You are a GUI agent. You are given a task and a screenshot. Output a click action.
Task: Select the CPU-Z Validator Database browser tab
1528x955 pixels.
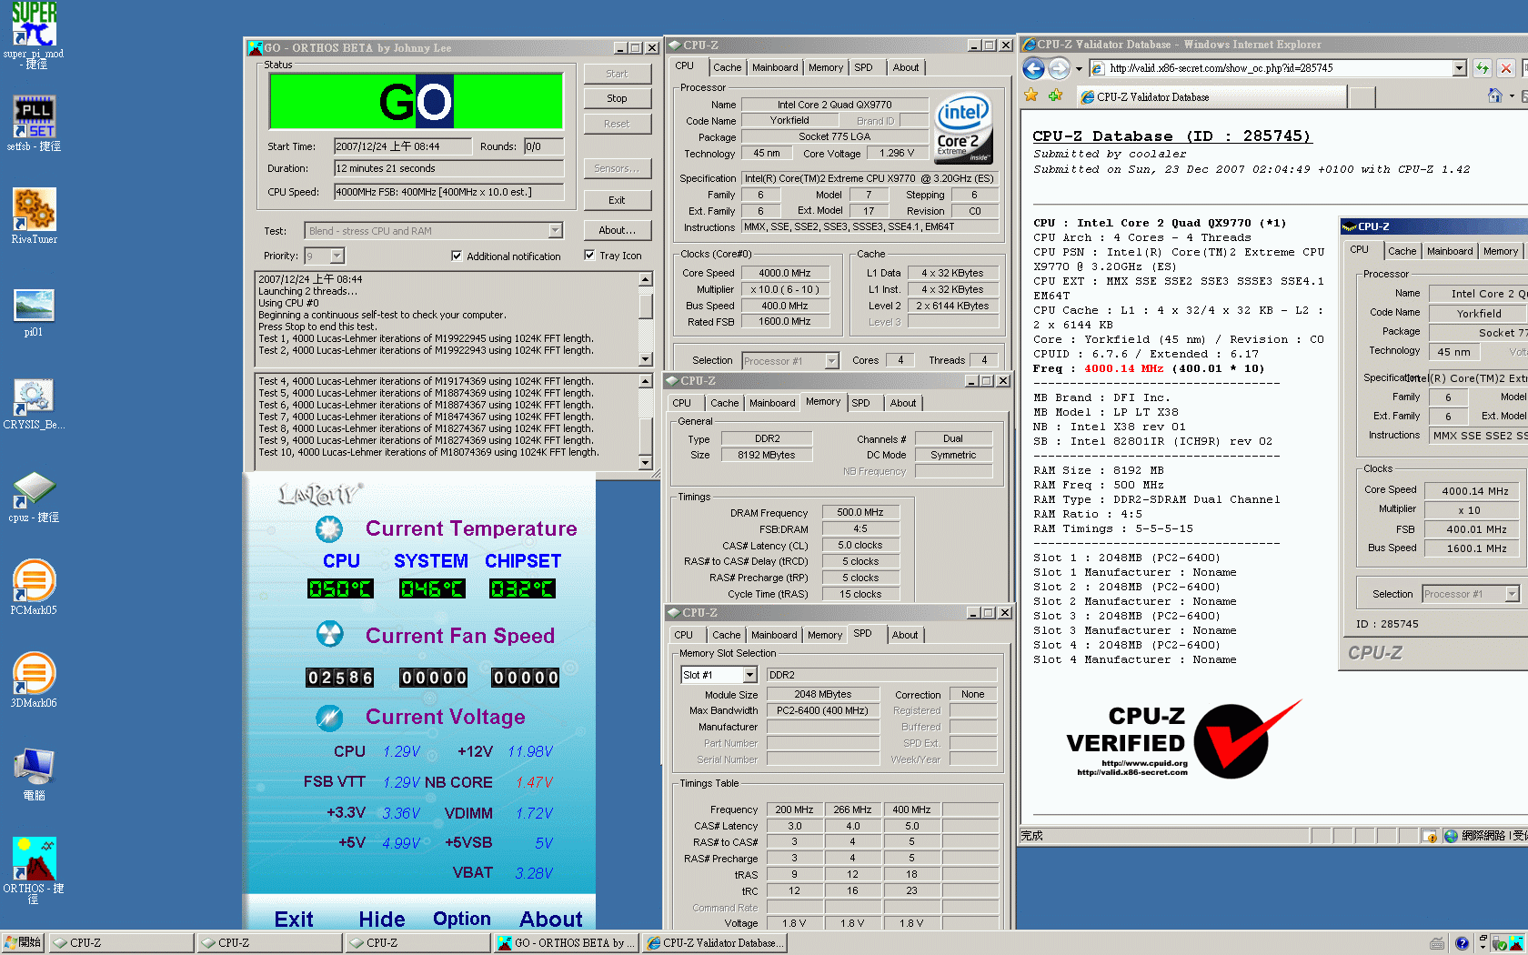coord(1210,96)
